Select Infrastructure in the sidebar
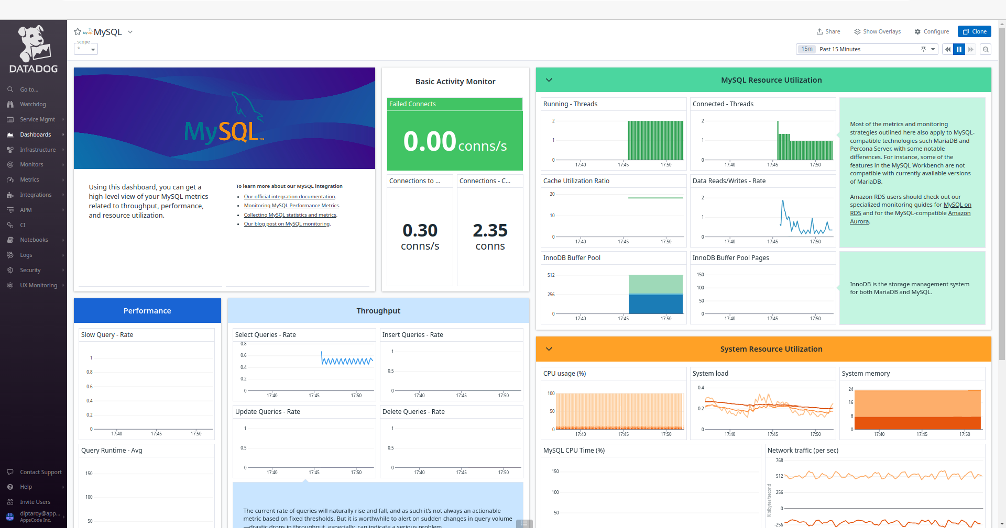1006x528 pixels. click(38, 150)
